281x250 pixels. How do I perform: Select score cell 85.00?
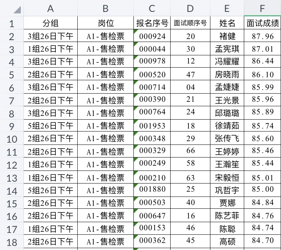[x=262, y=190]
